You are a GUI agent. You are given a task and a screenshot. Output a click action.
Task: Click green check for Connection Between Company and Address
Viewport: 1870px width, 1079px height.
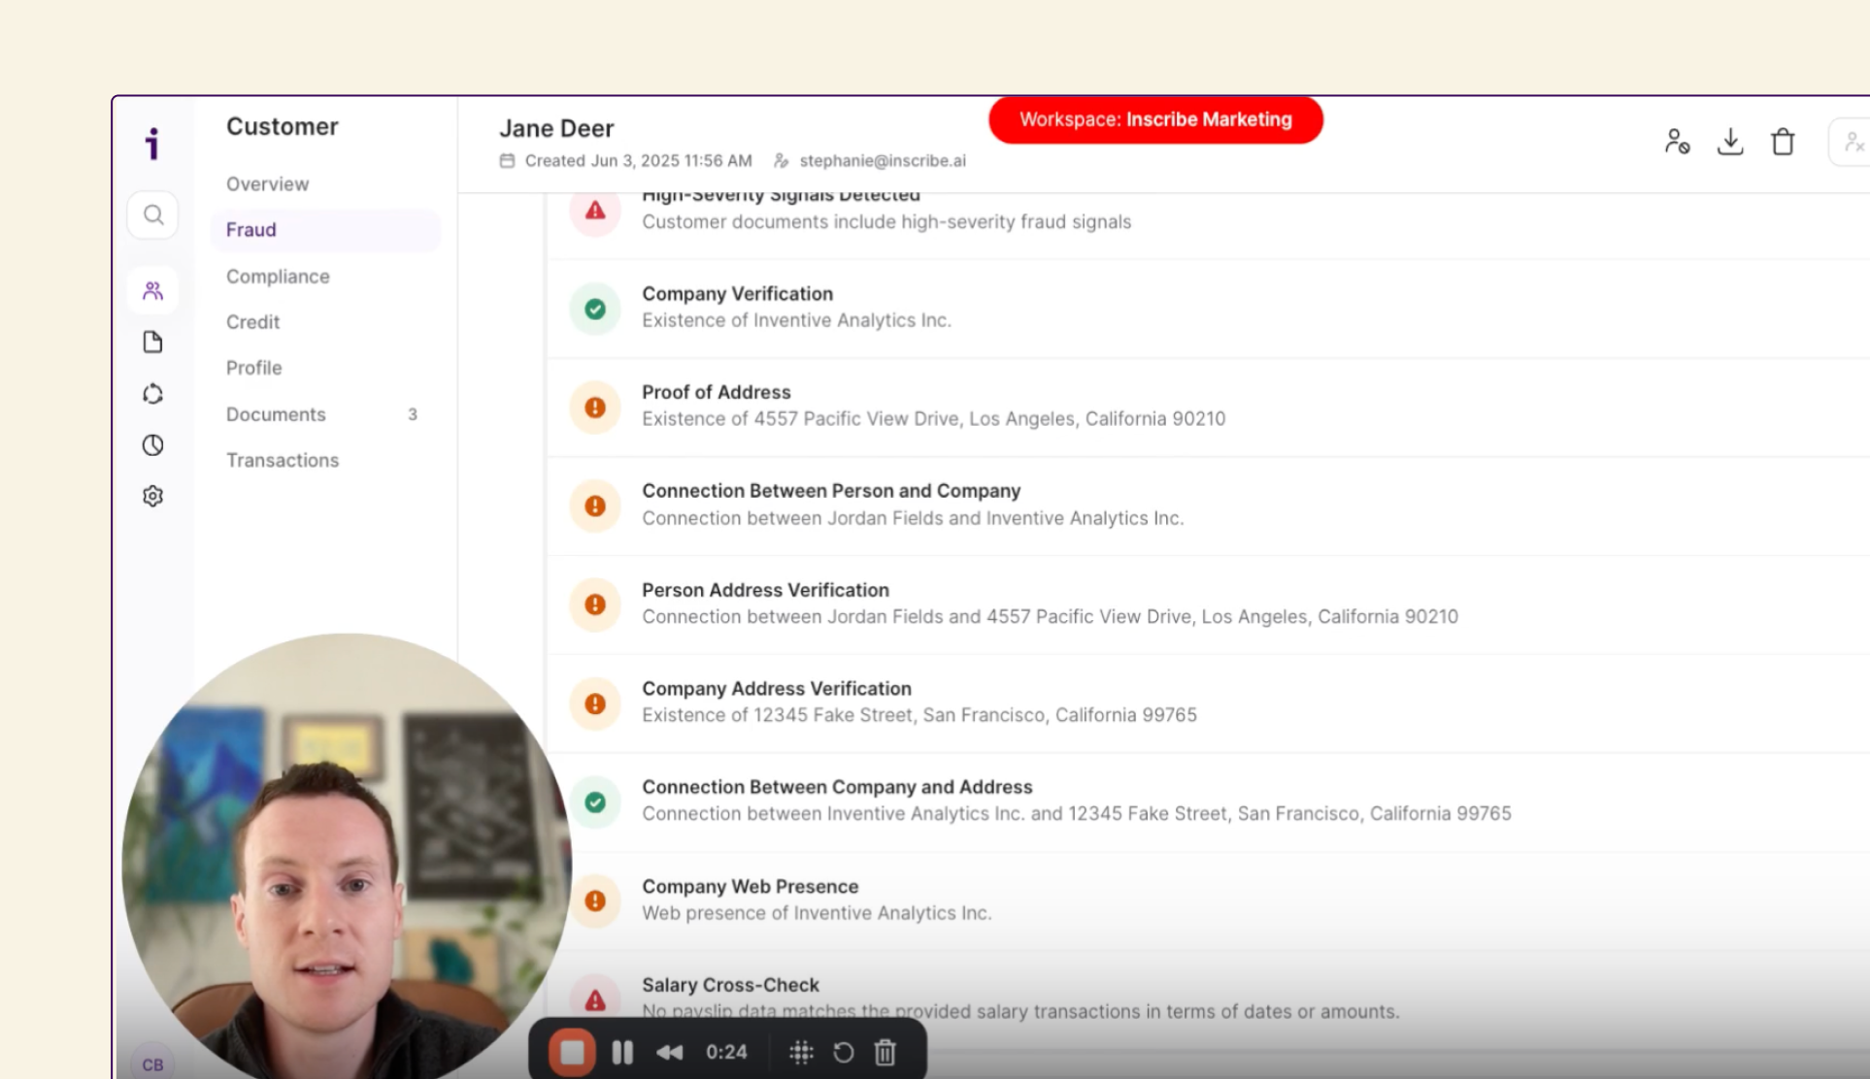(x=595, y=802)
